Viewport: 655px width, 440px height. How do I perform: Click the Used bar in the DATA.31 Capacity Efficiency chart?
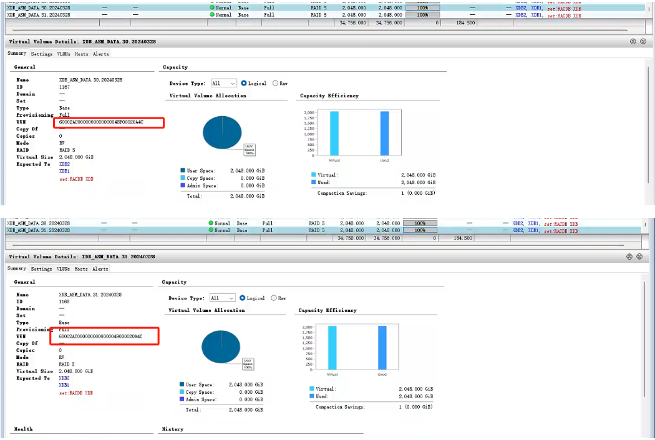(x=382, y=348)
